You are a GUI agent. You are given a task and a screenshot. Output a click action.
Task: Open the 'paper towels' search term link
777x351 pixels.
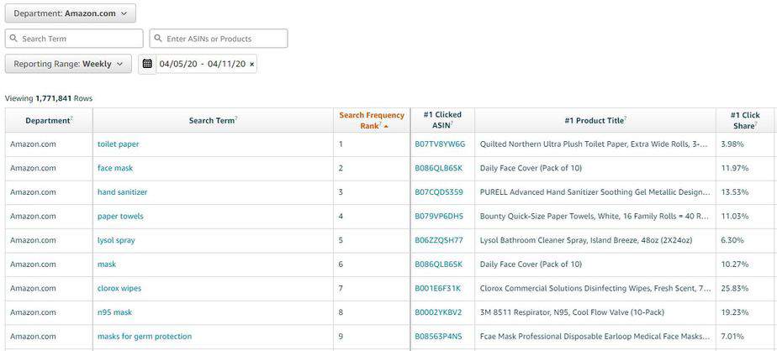pos(120,217)
